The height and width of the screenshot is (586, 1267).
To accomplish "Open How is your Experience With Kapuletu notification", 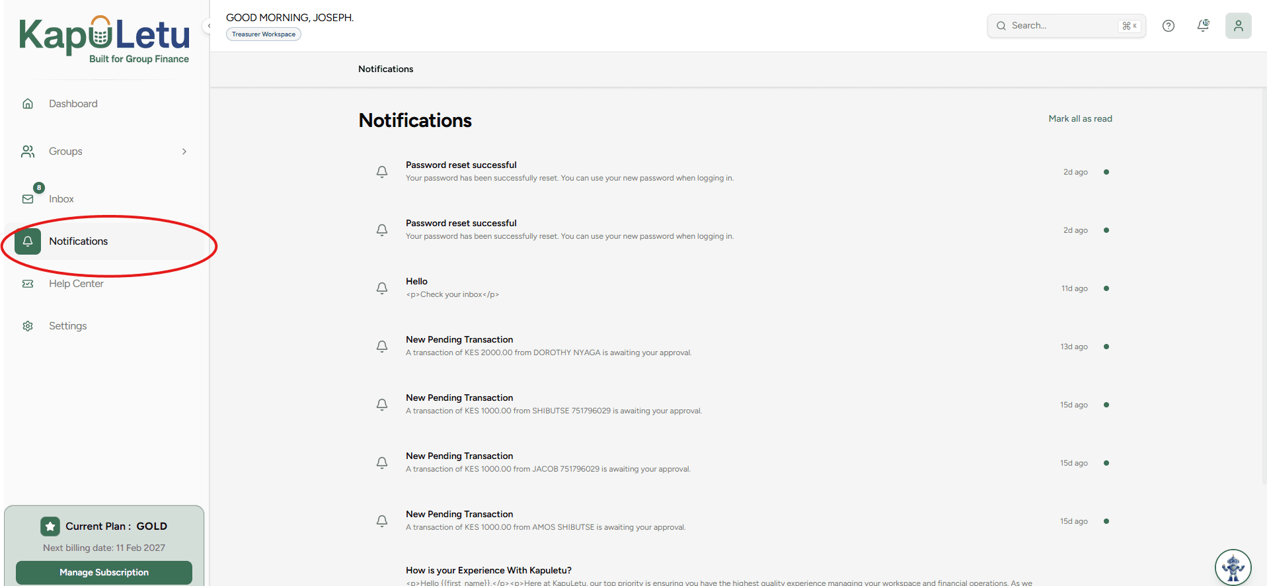I will click(x=488, y=570).
